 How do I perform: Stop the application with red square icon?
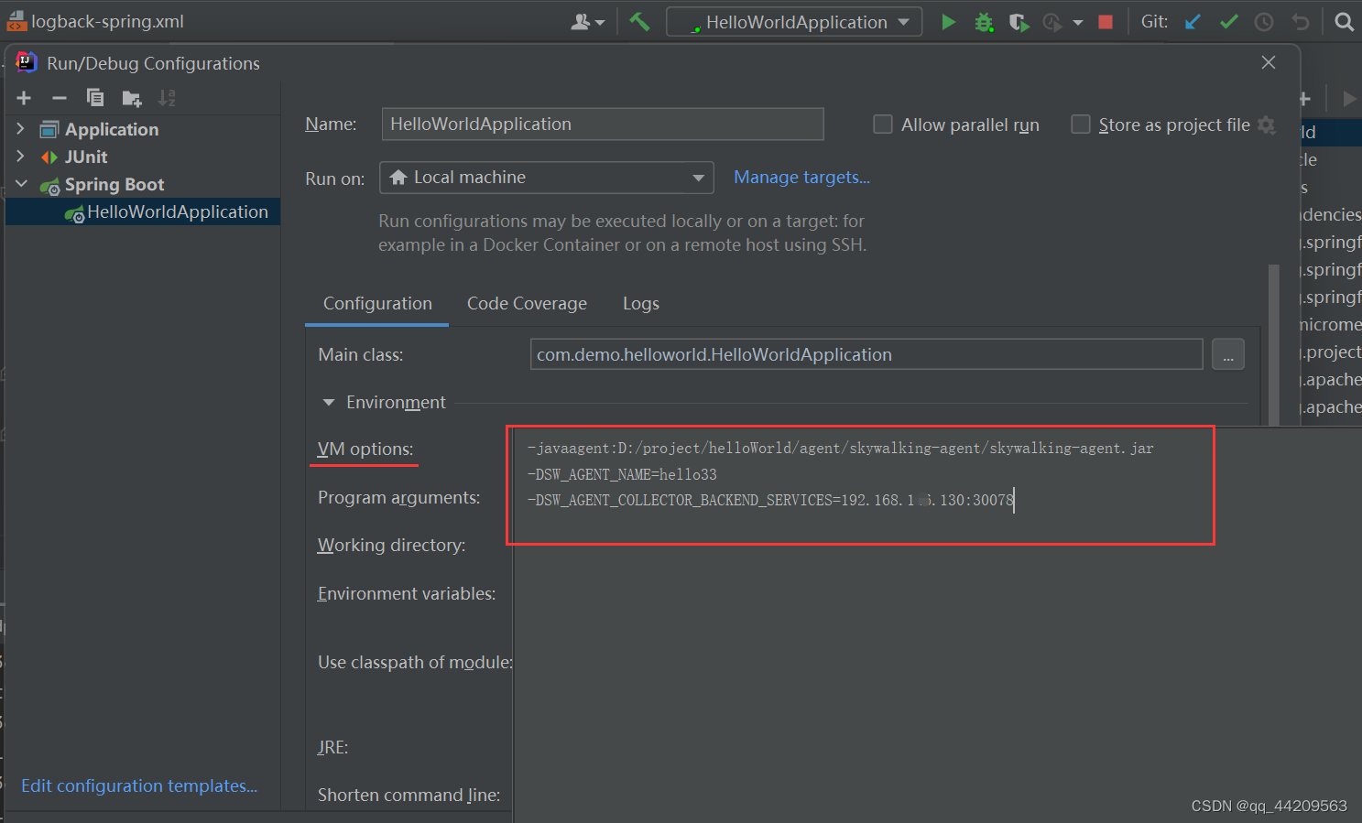(1106, 22)
